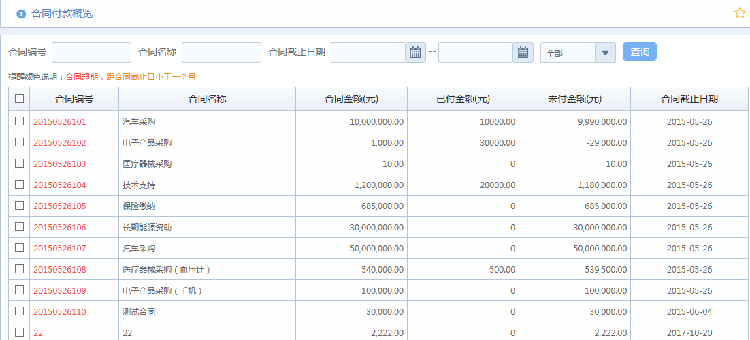The image size is (750, 340).
Task: Click the 未付金额(元) column header
Action: click(574, 99)
